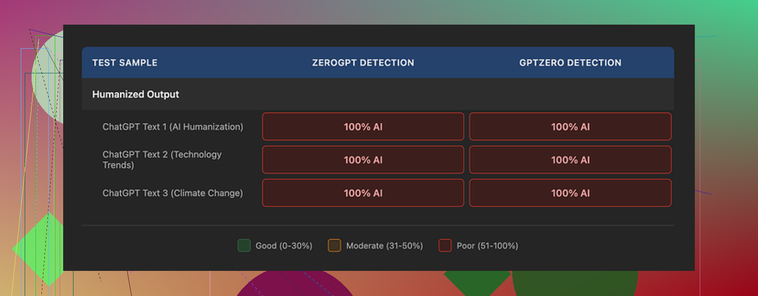Click the red Poor legend swatch

pos(445,245)
